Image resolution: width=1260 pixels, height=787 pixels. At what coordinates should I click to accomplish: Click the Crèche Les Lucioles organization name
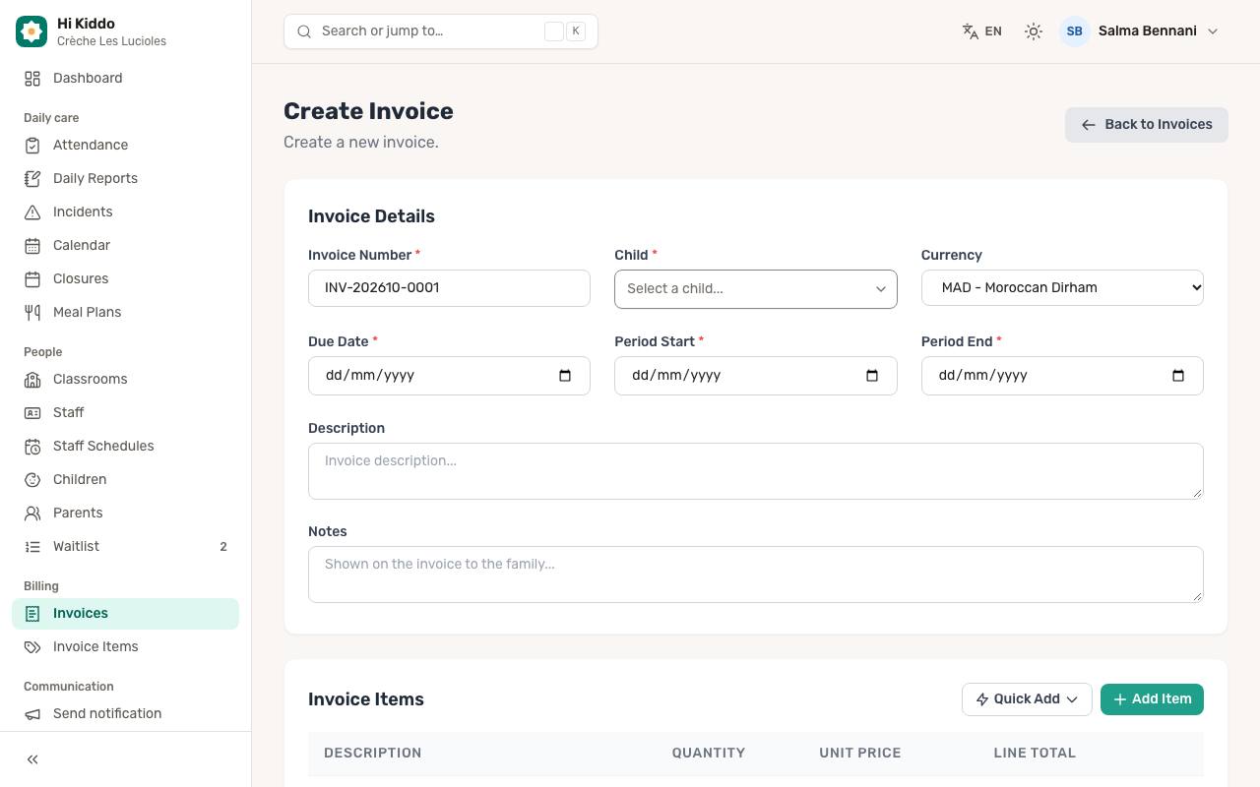tap(111, 41)
